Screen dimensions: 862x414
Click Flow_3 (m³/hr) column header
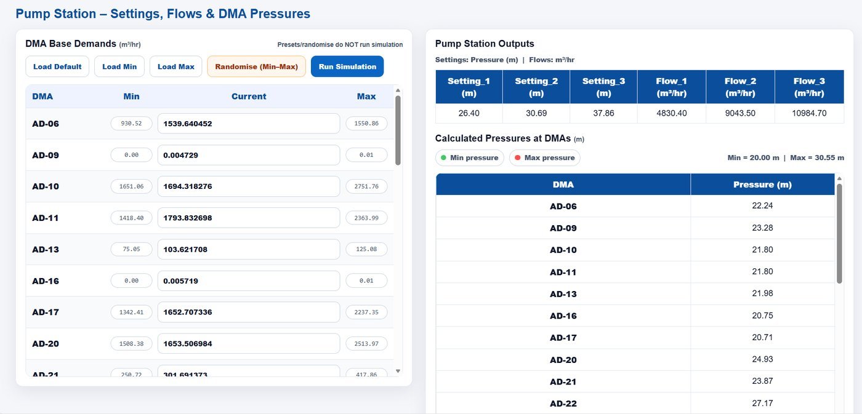[x=809, y=87]
